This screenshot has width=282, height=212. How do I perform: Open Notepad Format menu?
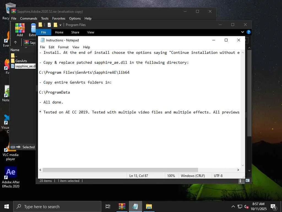pyautogui.click(x=63, y=47)
